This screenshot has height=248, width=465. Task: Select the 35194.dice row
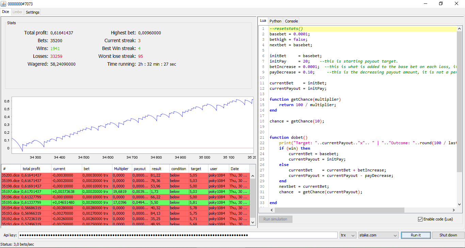coord(126,208)
